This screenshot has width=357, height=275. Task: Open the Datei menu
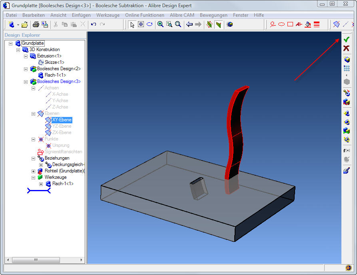[11, 15]
